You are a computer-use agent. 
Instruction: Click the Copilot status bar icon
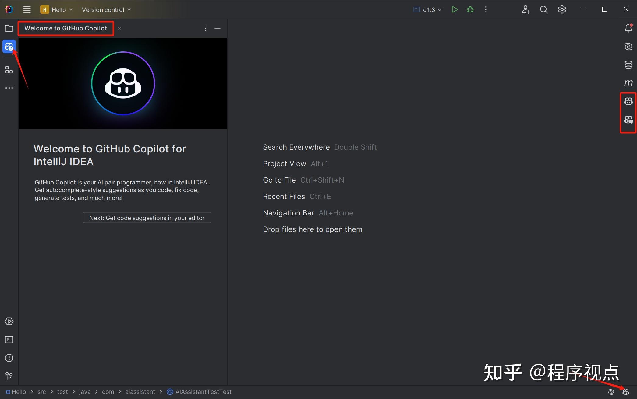pos(625,392)
